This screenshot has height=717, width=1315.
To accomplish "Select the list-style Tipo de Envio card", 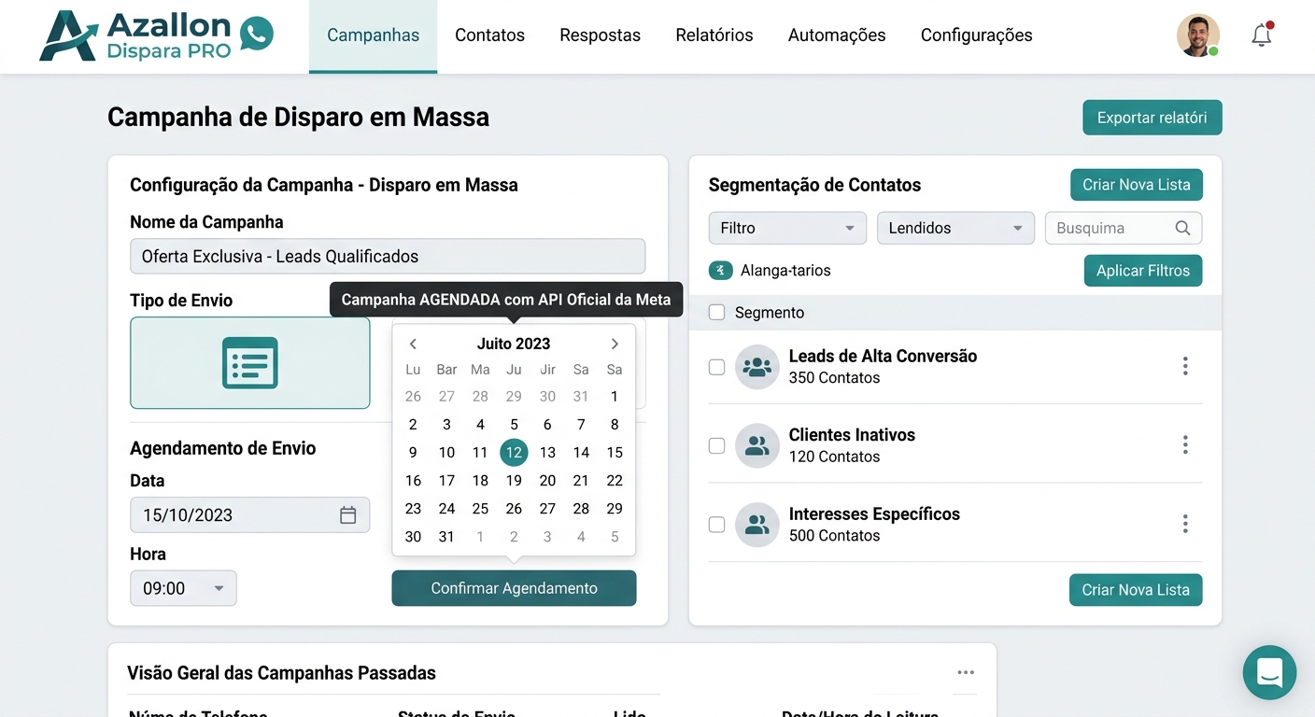I will coord(250,363).
